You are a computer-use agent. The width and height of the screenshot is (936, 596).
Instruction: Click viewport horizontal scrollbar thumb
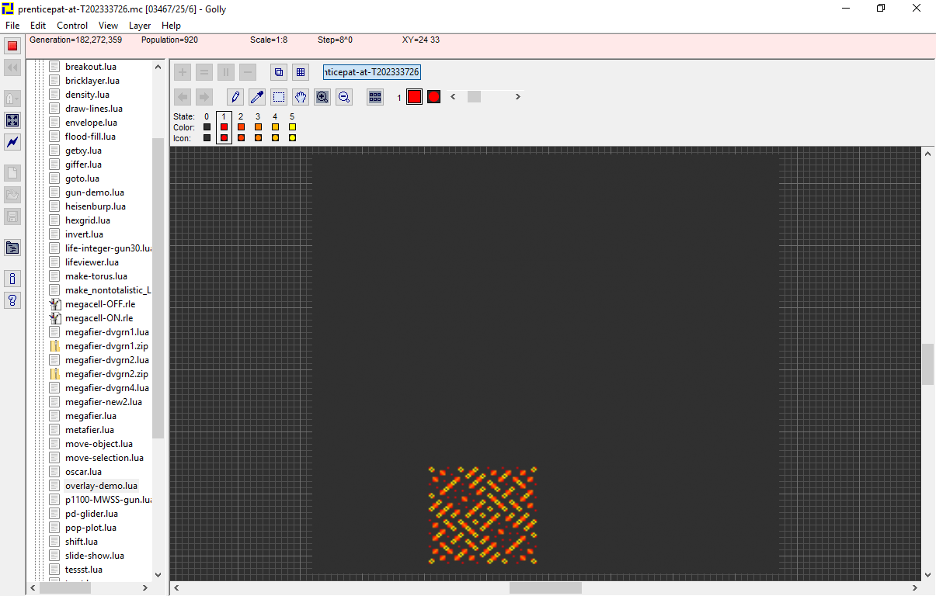point(545,588)
